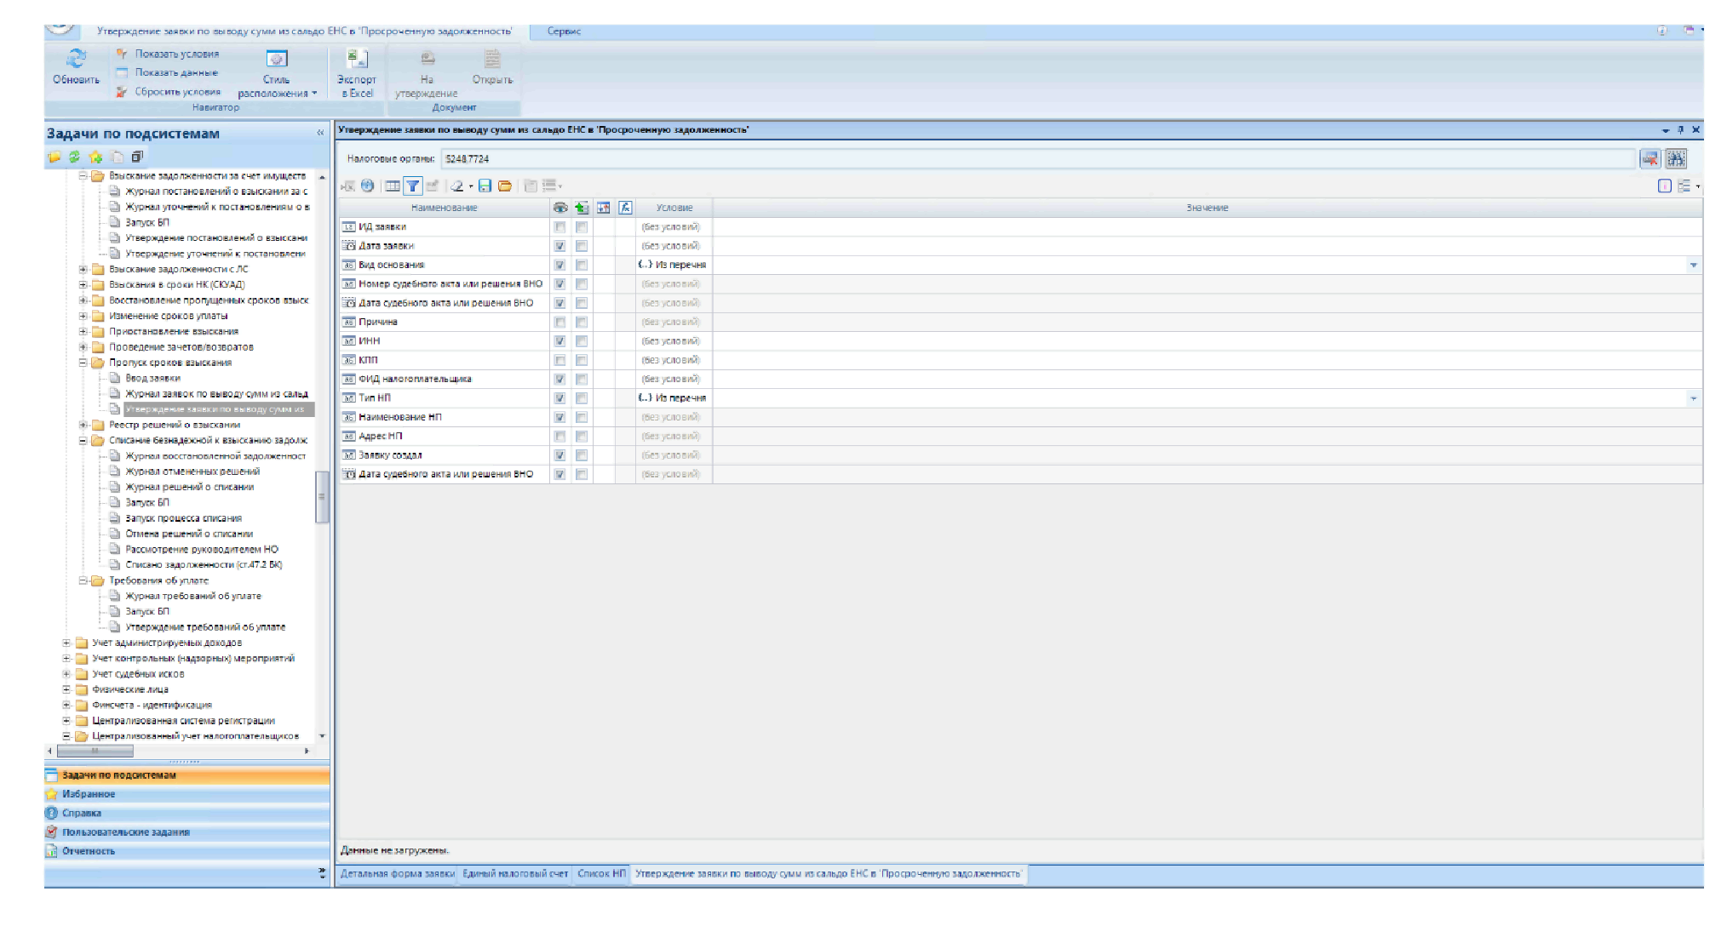This screenshot has height=926, width=1733.
Task: Open value dropdown for Вид основания row
Action: coord(1693,266)
